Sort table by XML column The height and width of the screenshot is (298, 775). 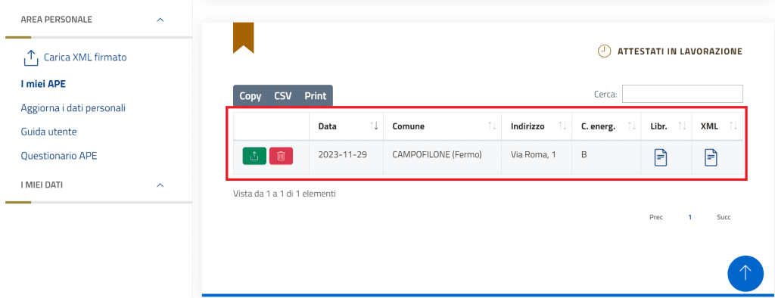click(x=717, y=126)
